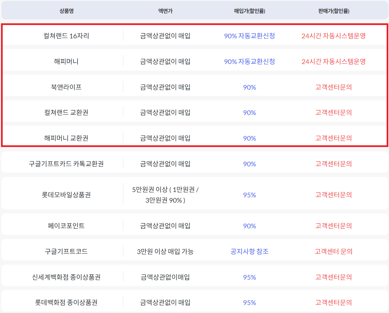
Task: Click 금액상관없이매입 in 신세계백화점 종이상품권 row
Action: pos(165,277)
